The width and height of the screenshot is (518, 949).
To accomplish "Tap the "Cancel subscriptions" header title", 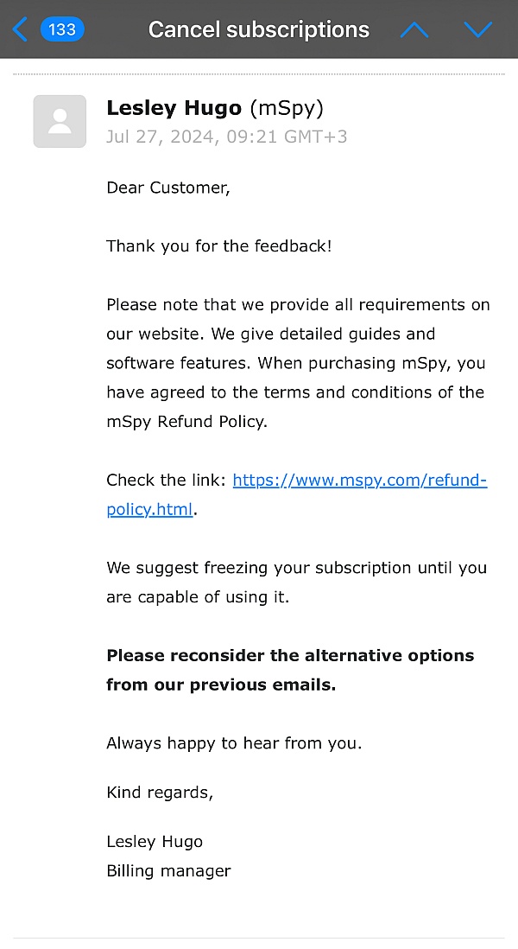I will click(x=258, y=29).
